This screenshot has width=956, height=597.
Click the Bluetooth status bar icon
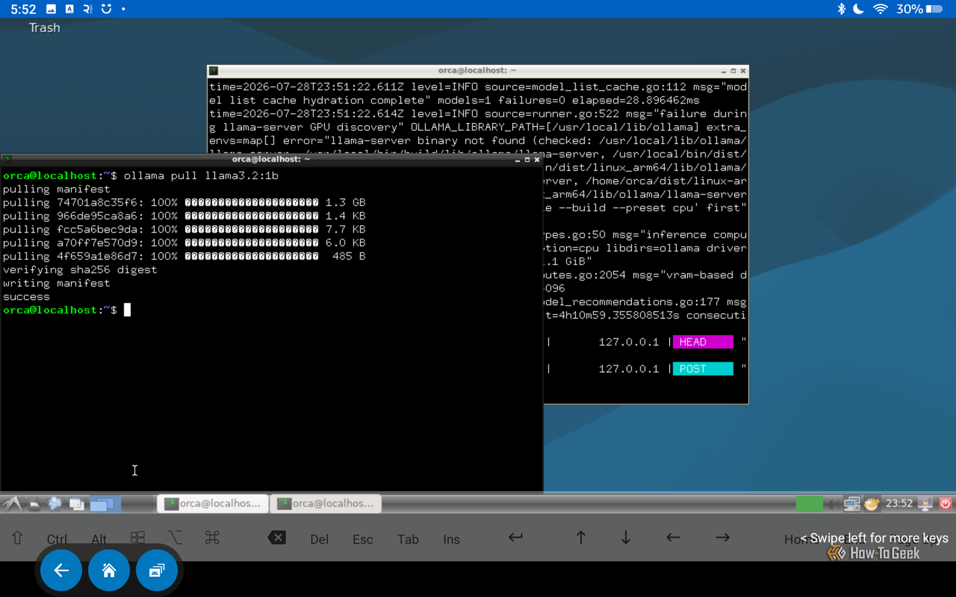841,9
